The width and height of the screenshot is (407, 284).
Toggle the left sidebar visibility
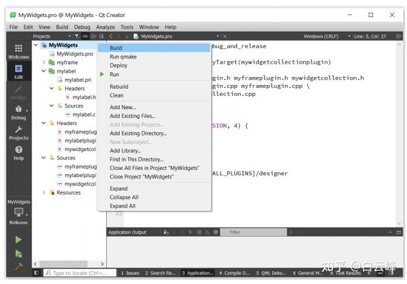click(x=36, y=273)
